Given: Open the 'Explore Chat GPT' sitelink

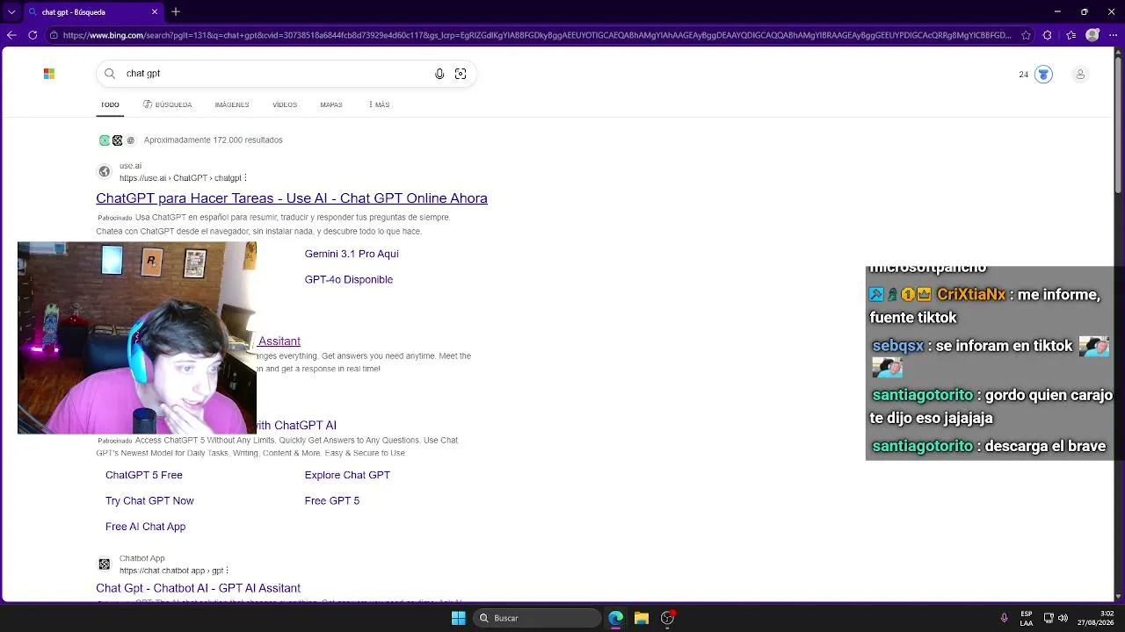Looking at the screenshot, I should click(x=347, y=475).
